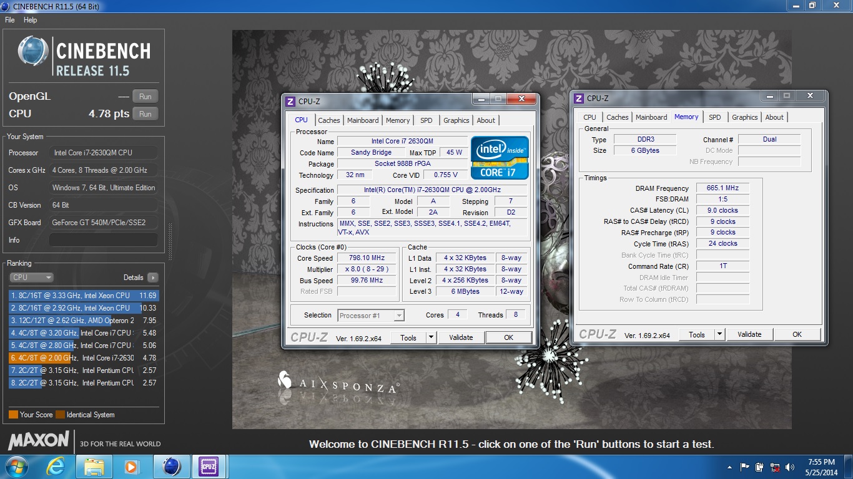Click the Core Speed 798.10 MHz value
Viewport: 853px width, 479px height.
[367, 258]
